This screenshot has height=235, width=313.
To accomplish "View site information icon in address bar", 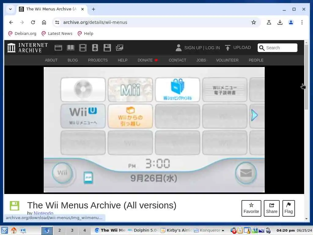I will (57, 22).
